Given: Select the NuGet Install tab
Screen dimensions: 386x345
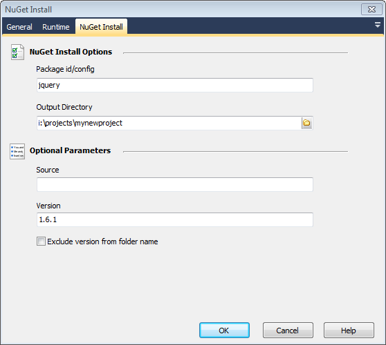Looking at the screenshot, I should [101, 27].
